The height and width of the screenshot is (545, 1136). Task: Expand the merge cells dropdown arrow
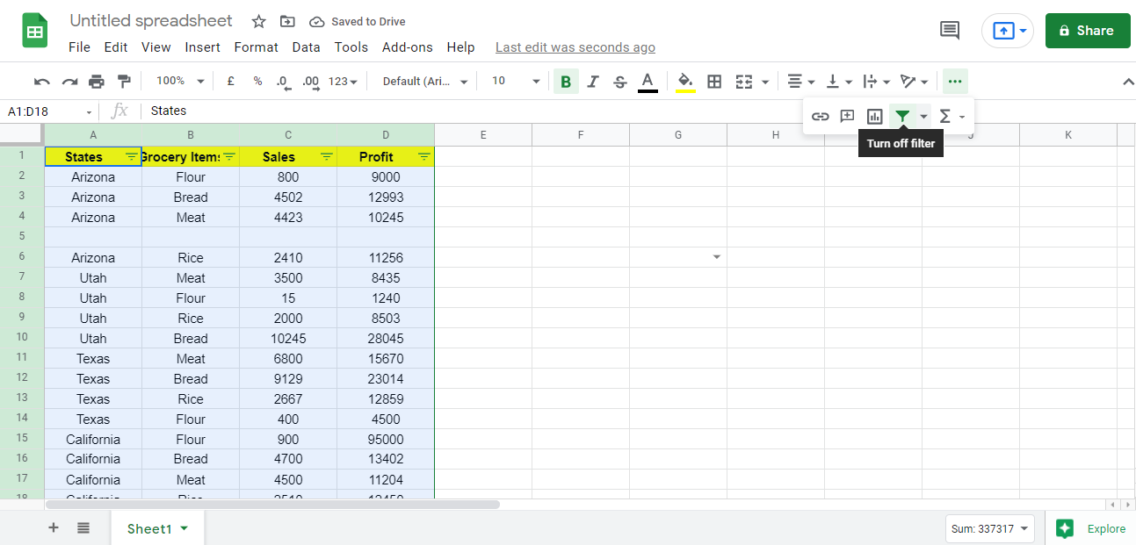point(765,82)
